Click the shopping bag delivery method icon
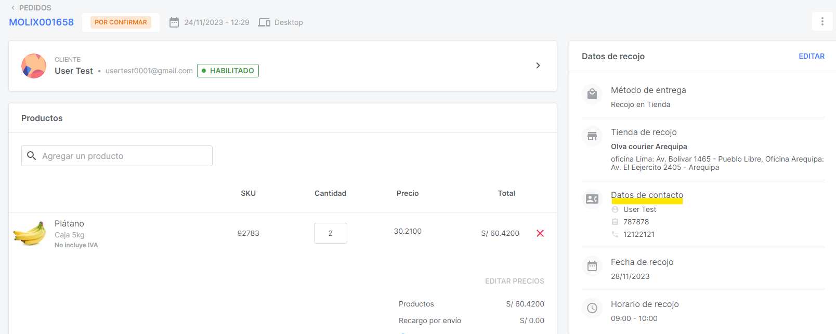Screen dimensions: 836x334 click(x=592, y=94)
